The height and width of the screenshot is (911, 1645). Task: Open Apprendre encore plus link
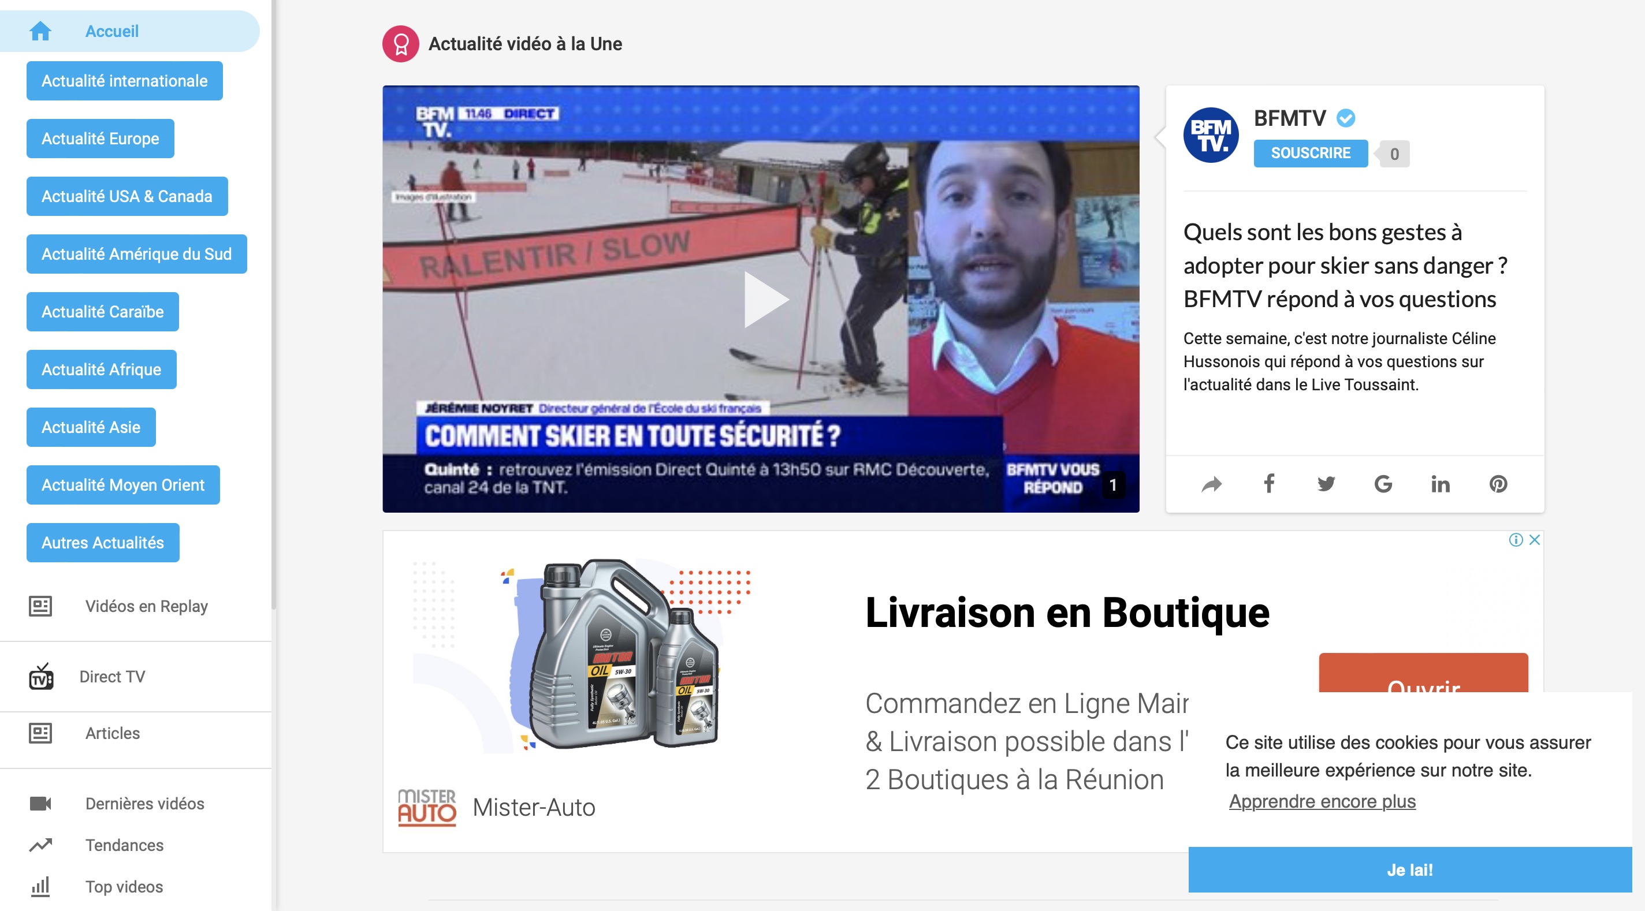pyautogui.click(x=1322, y=801)
